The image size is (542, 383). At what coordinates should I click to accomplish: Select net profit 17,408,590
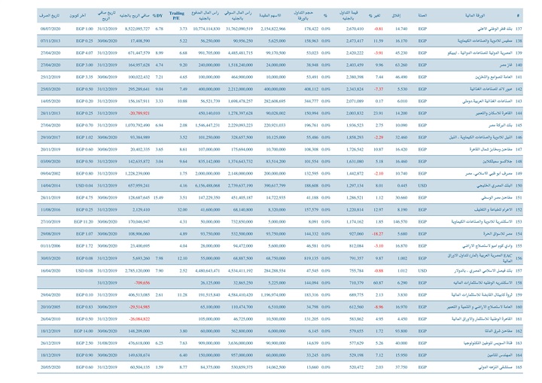point(140,41)
